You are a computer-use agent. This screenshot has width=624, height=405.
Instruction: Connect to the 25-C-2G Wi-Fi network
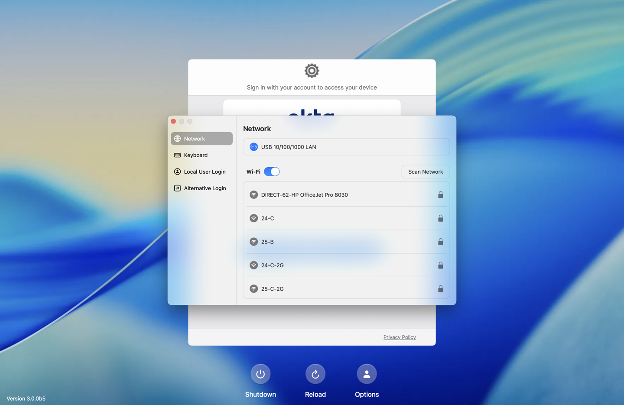tap(346, 288)
